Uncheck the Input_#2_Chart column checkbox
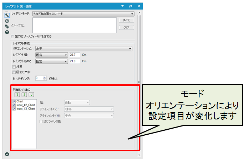Viewport: 250px width, 163px height. [14, 105]
